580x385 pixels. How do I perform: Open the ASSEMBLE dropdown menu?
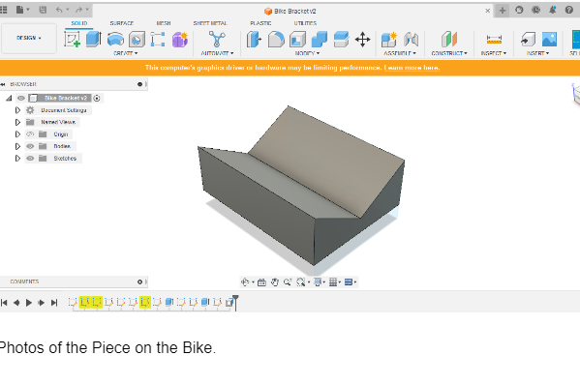(x=400, y=53)
